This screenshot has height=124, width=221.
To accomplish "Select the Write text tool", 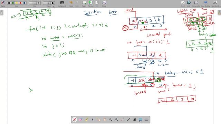I will click(134, 120).
